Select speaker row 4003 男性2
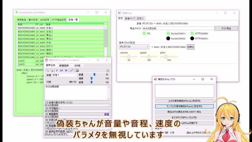Screen dimensions: 252x142 click(x=61, y=39)
